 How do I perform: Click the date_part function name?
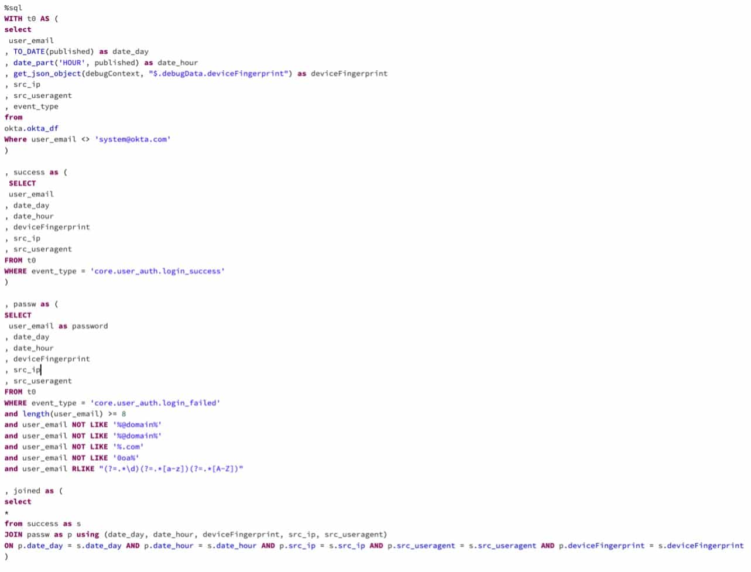point(33,63)
